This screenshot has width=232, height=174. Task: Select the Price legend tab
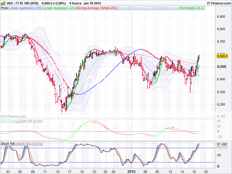coord(4,8)
